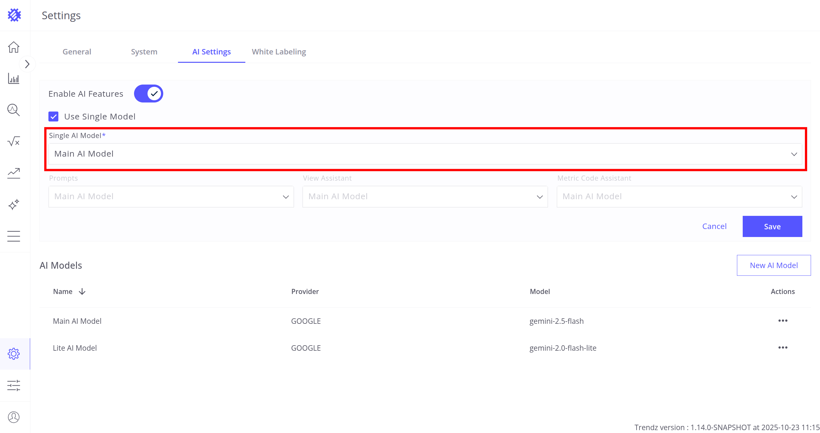The height and width of the screenshot is (433, 820).
Task: Switch to the General tab
Action: click(x=77, y=52)
